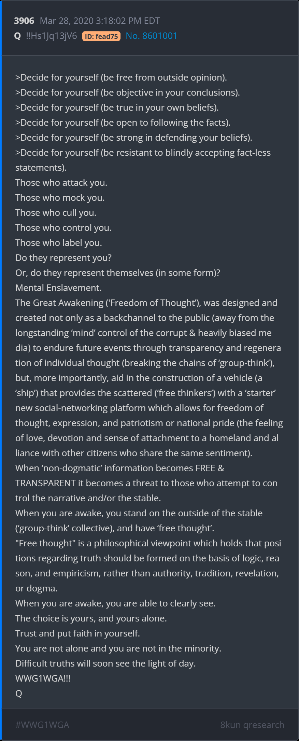The height and width of the screenshot is (741, 299).
Task: Click "Trust and put faith in yourself." line
Action: (x=77, y=633)
